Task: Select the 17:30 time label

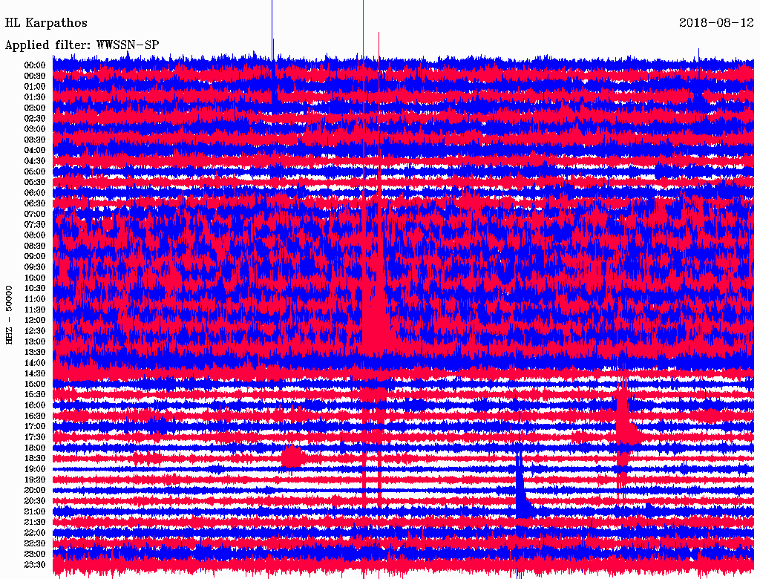Action: tap(35, 437)
